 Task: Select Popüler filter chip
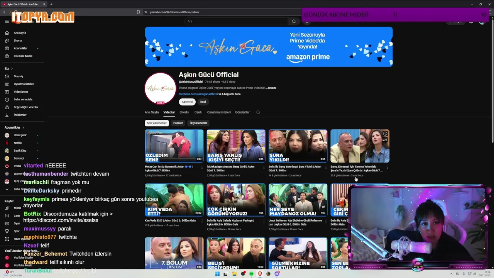coord(178,123)
